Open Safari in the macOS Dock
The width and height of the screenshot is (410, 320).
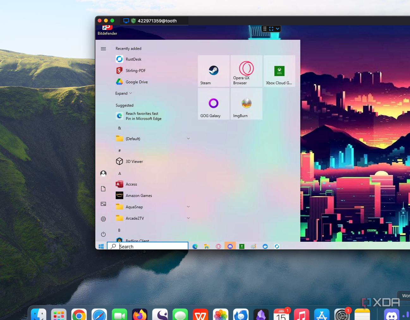click(x=99, y=315)
